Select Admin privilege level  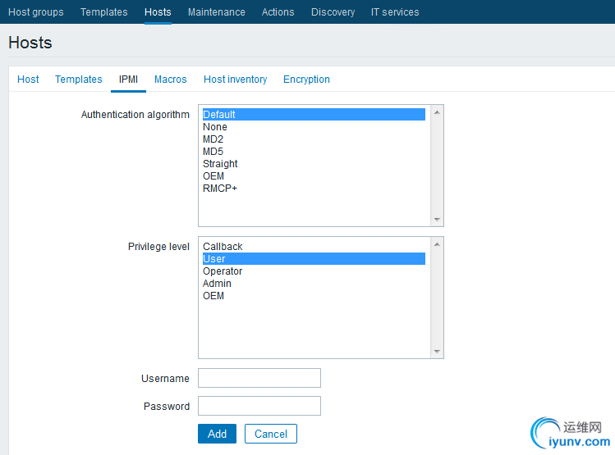[x=217, y=284]
